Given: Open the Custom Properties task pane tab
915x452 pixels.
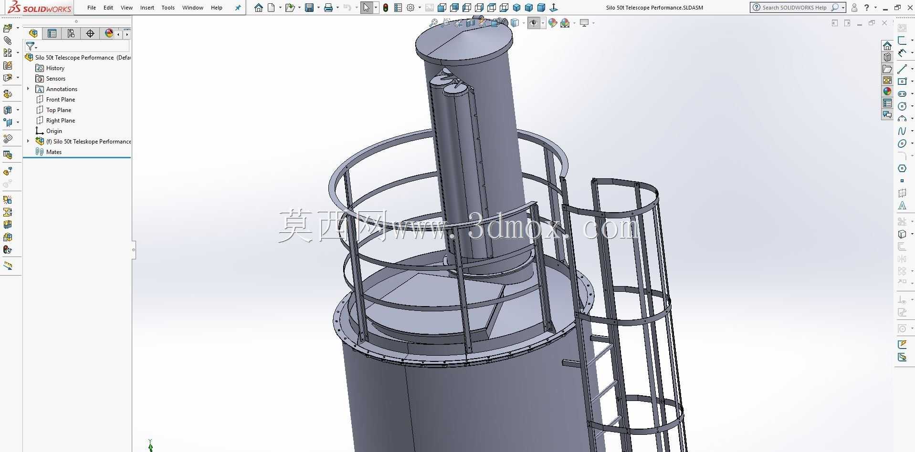Looking at the screenshot, I should tap(887, 103).
